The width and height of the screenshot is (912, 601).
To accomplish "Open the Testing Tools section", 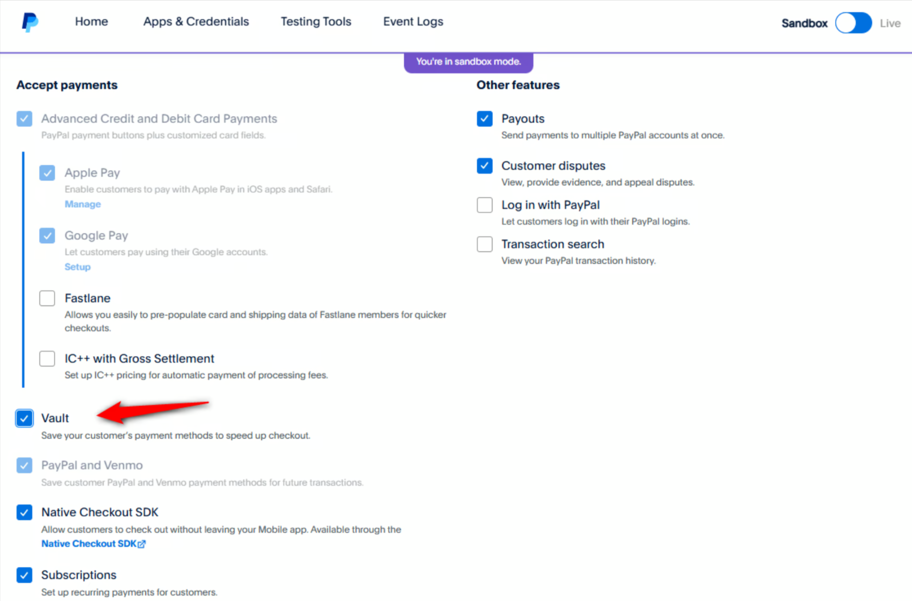I will 316,21.
